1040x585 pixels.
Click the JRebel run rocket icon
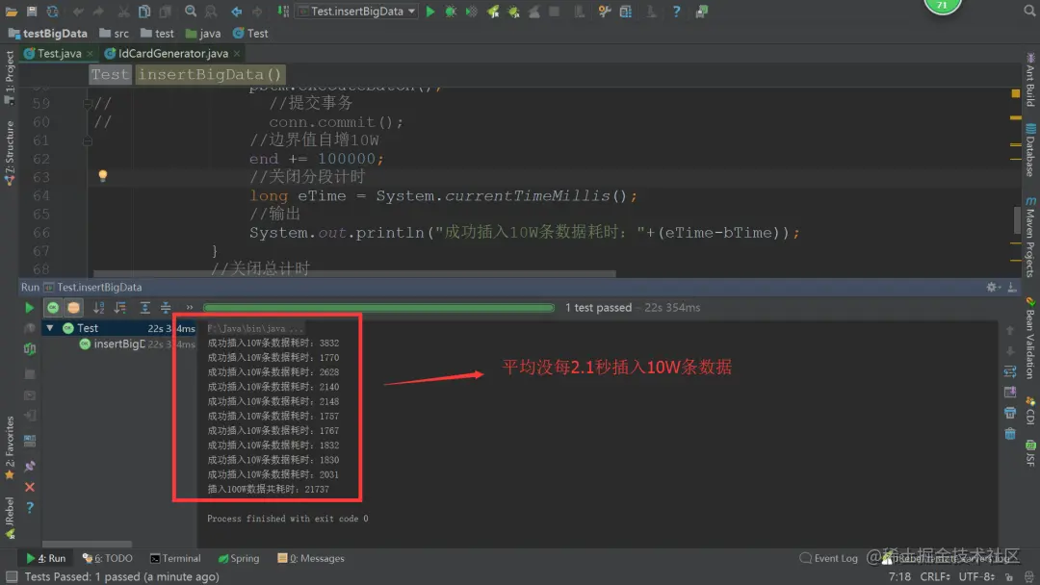[x=493, y=12]
